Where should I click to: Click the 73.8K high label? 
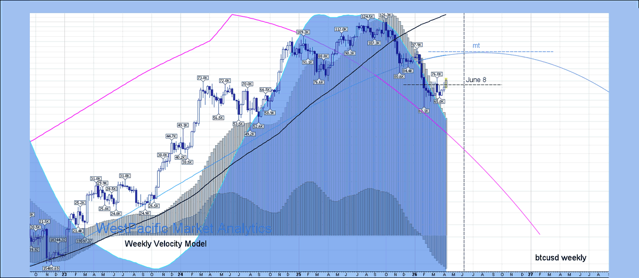pyautogui.click(x=202, y=78)
